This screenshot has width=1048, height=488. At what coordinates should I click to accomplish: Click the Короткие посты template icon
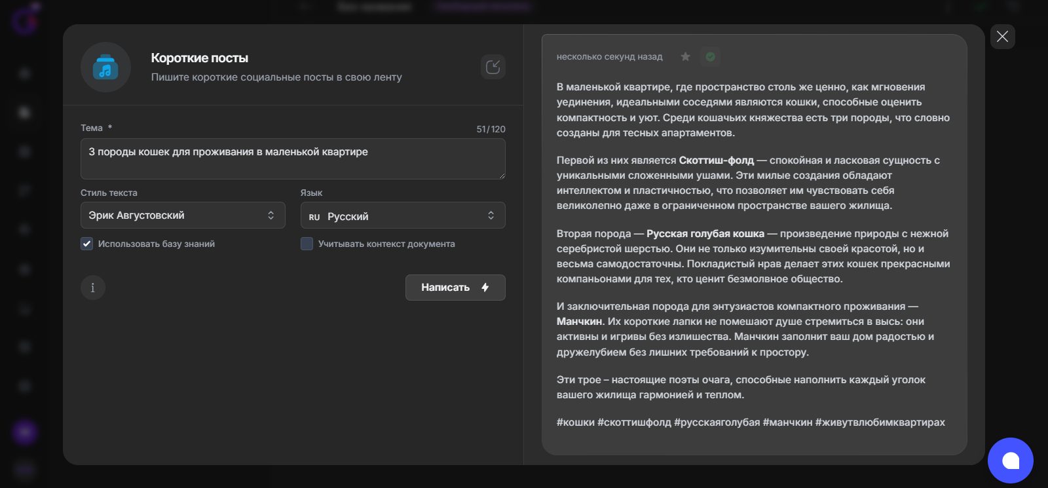click(105, 67)
